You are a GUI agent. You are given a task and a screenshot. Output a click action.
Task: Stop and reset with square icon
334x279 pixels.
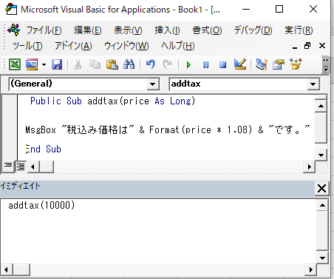click(222, 65)
